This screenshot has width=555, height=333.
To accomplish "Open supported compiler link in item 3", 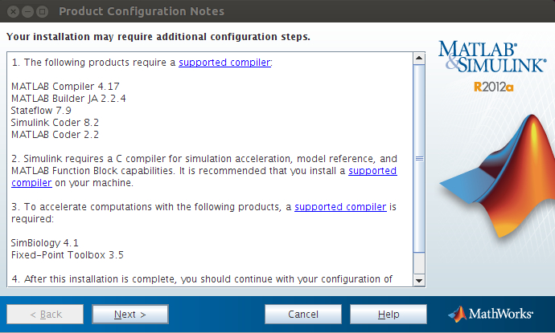I will tap(341, 206).
